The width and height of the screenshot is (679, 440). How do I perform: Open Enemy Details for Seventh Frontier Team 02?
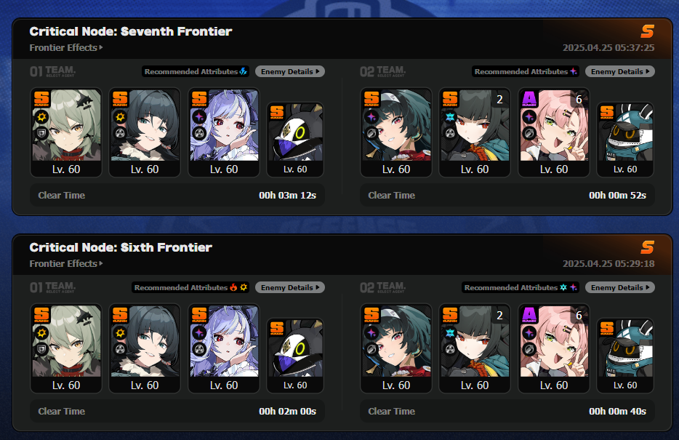point(619,71)
